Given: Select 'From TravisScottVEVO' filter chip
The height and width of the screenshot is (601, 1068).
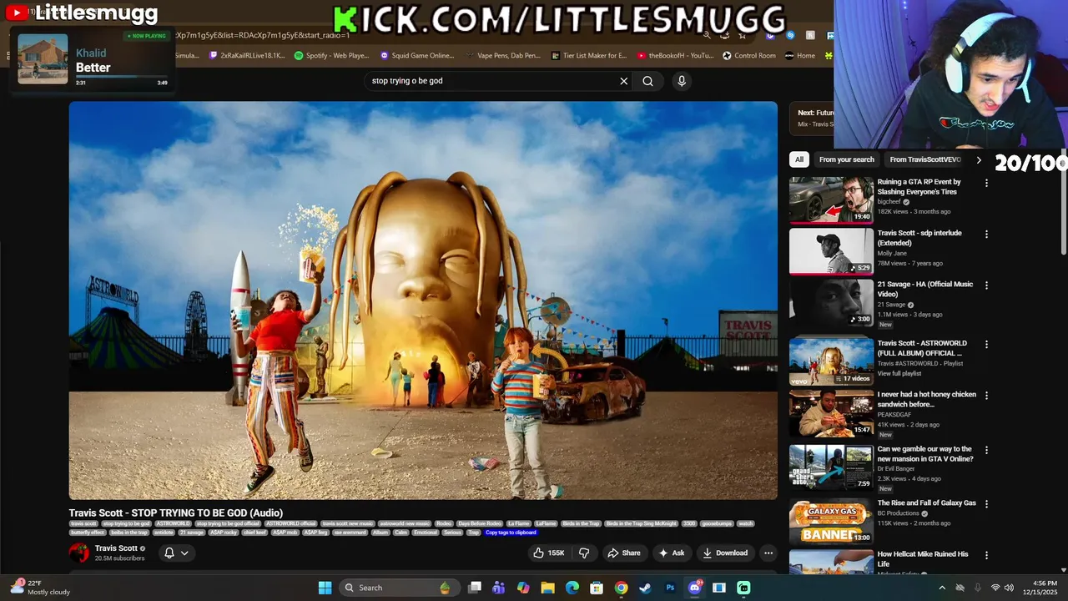Looking at the screenshot, I should pyautogui.click(x=924, y=159).
